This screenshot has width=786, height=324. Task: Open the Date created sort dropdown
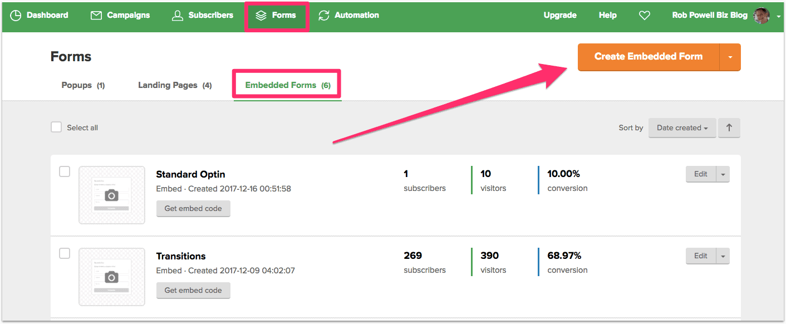[x=682, y=127]
